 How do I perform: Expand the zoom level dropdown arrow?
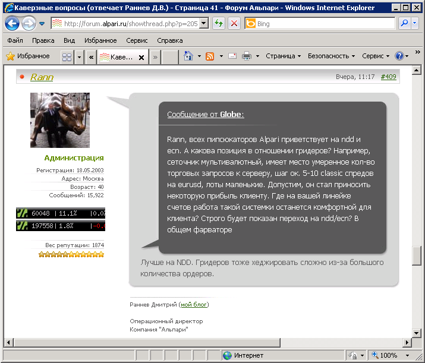pyautogui.click(x=407, y=355)
